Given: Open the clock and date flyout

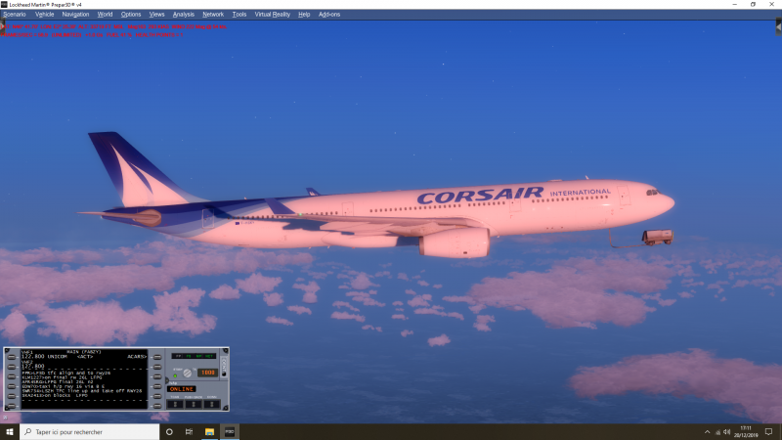Looking at the screenshot, I should pos(746,432).
